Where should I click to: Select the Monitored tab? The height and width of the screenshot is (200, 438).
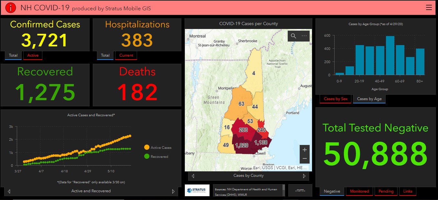point(359,191)
